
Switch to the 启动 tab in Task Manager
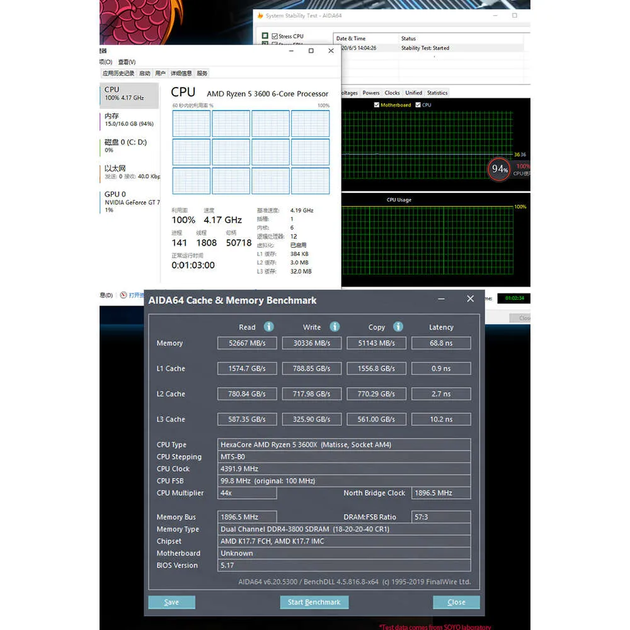(x=145, y=73)
